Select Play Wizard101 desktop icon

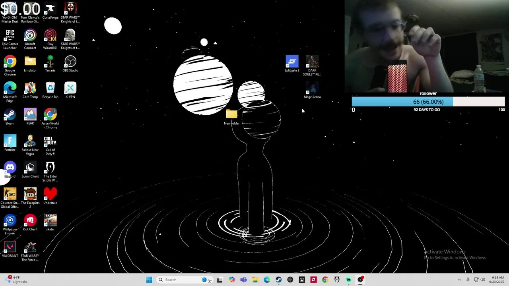pyautogui.click(x=50, y=39)
